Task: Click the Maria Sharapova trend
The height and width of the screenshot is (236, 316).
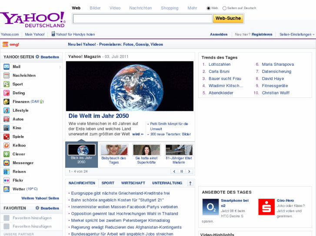Action: point(278,64)
